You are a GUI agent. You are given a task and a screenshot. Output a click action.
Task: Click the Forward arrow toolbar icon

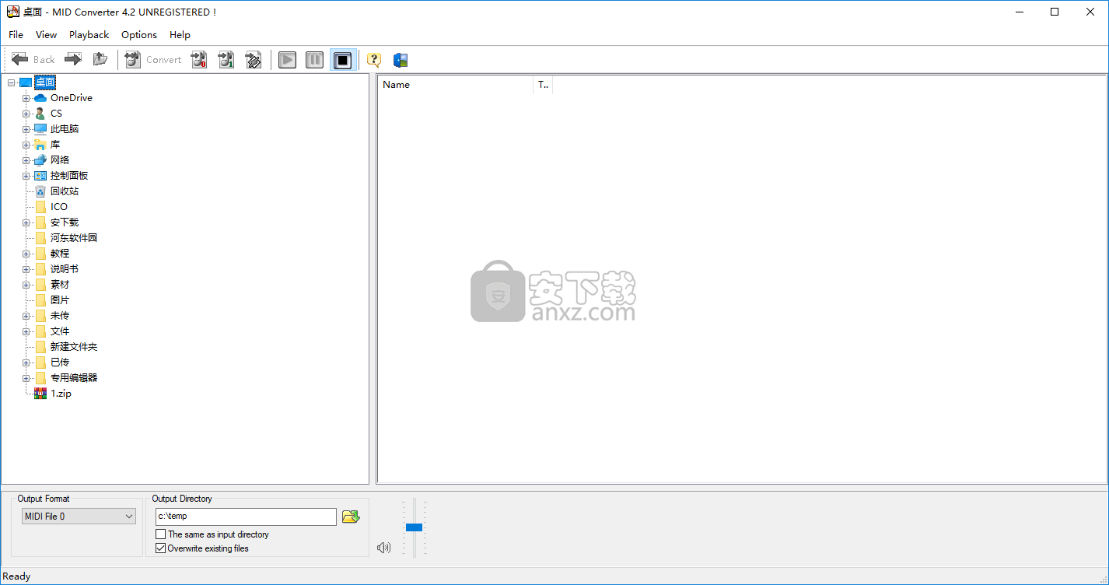[x=73, y=60]
